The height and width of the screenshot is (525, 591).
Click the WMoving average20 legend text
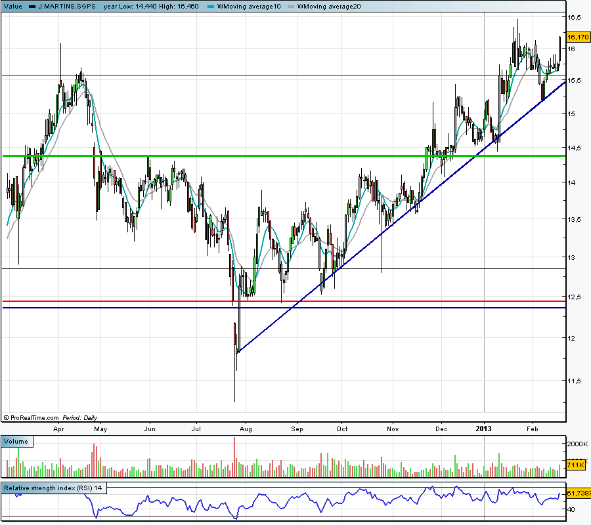coord(329,7)
